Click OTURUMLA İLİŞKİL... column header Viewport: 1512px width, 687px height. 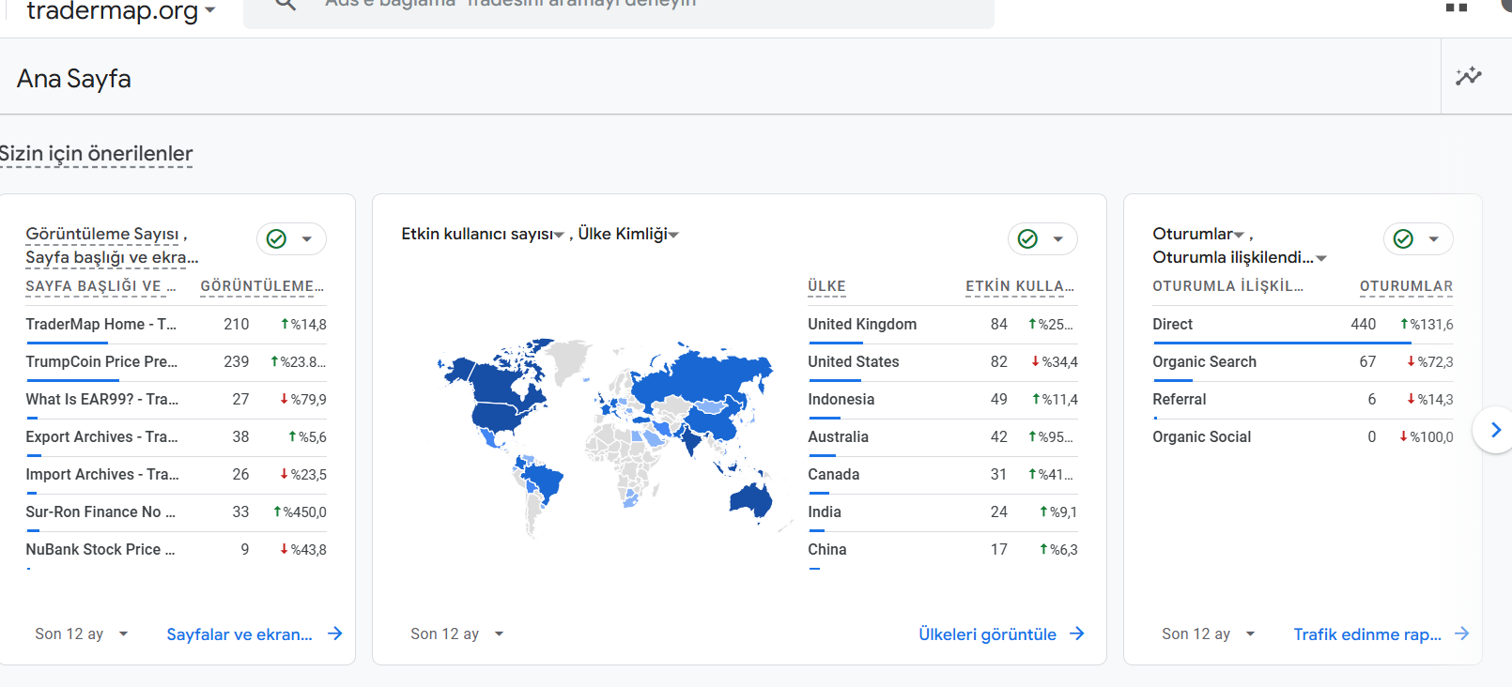[x=1227, y=286]
